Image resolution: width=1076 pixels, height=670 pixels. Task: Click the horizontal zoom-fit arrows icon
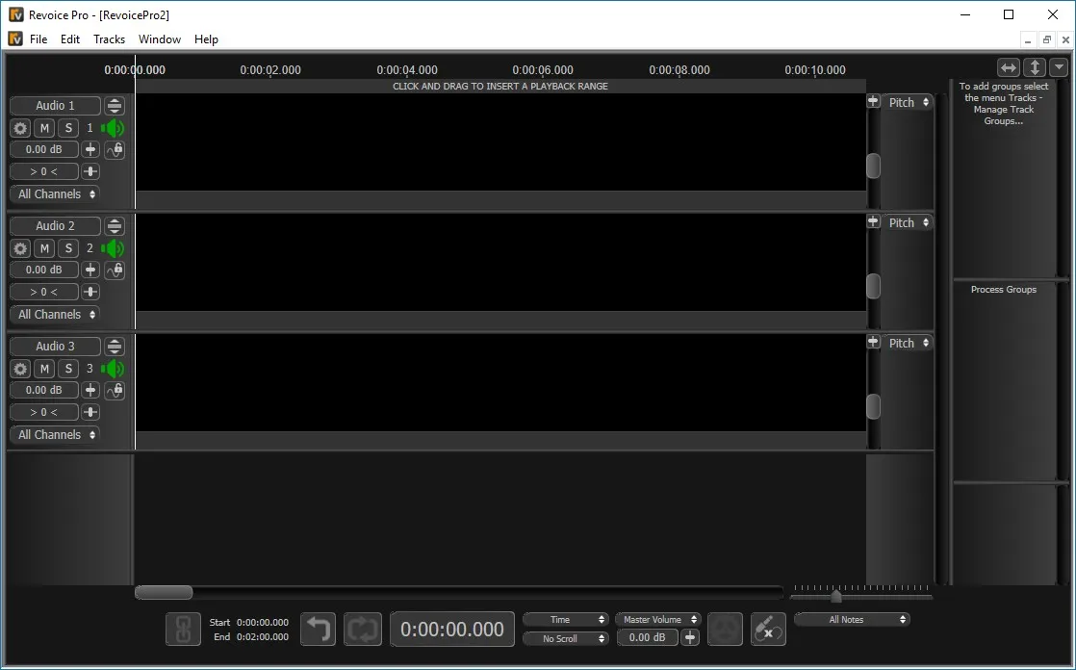(1008, 67)
